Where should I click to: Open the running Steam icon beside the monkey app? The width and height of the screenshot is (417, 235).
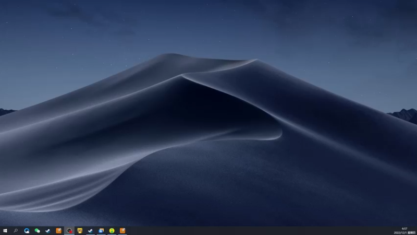(90, 231)
